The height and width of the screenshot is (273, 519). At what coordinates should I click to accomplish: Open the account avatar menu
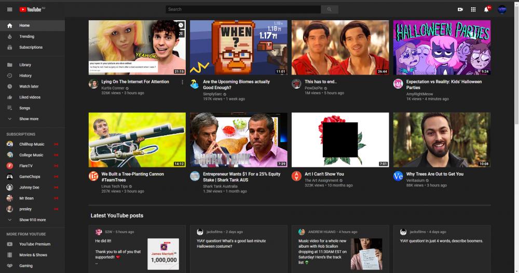pos(502,10)
